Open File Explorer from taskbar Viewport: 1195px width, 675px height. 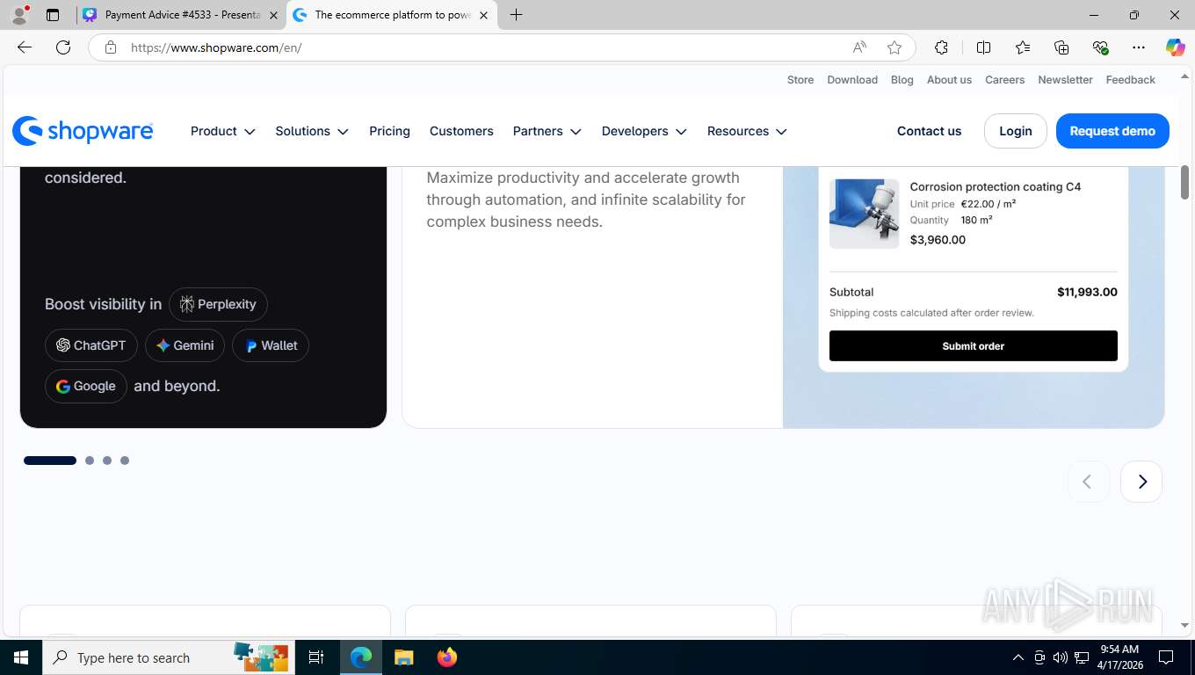point(403,657)
